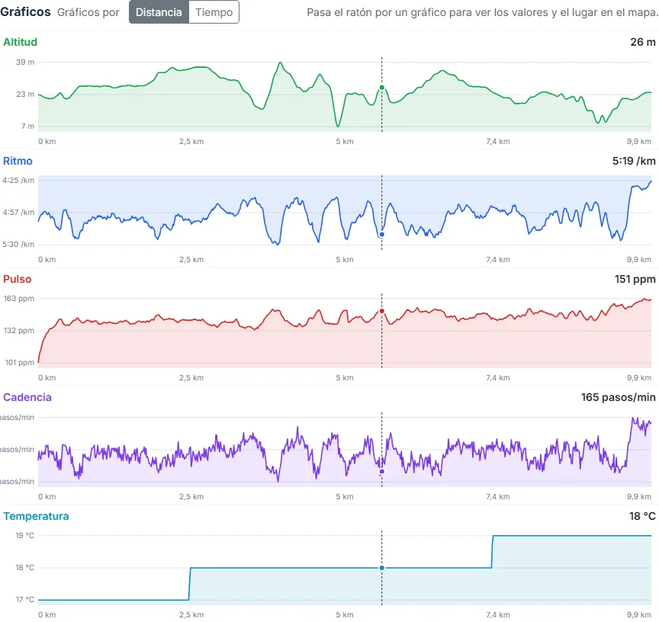Click the 4:25 /km axis label

tap(18, 180)
